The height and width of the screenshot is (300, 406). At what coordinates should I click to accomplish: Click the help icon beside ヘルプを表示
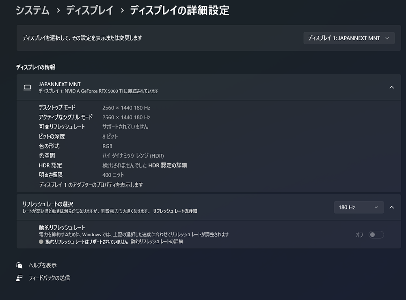(x=19, y=265)
